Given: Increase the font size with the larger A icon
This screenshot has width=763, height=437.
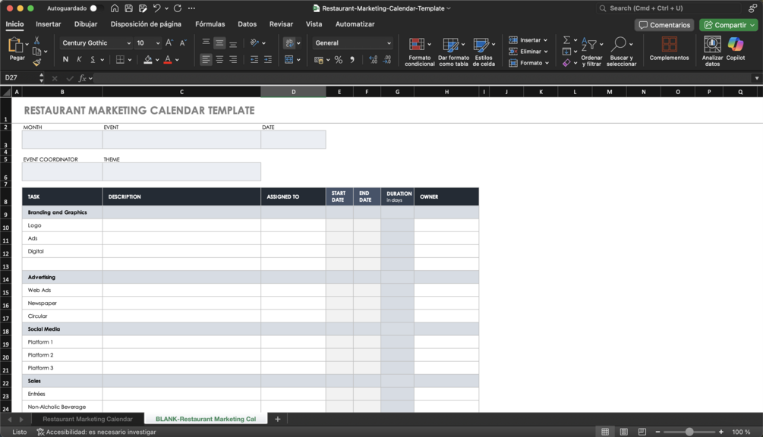Looking at the screenshot, I should coord(169,42).
